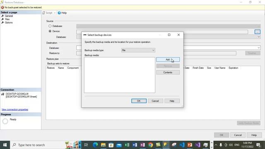The width and height of the screenshot is (265, 149).
Task: Click the Backup media list box
Action: [120, 75]
